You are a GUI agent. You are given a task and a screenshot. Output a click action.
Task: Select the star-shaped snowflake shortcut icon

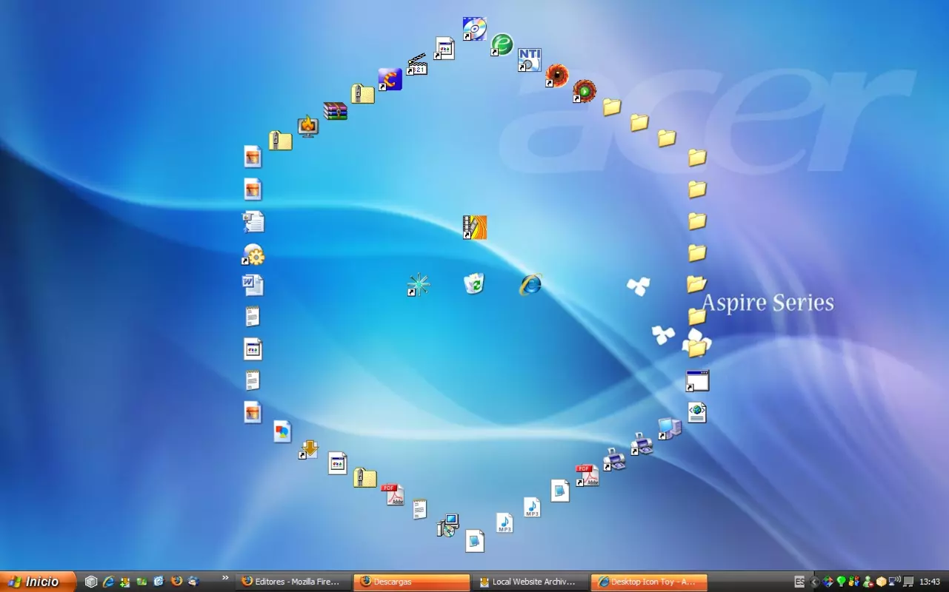point(419,285)
